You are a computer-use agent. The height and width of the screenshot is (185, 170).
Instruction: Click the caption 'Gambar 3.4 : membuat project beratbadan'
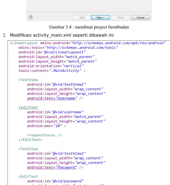coord(89,27)
